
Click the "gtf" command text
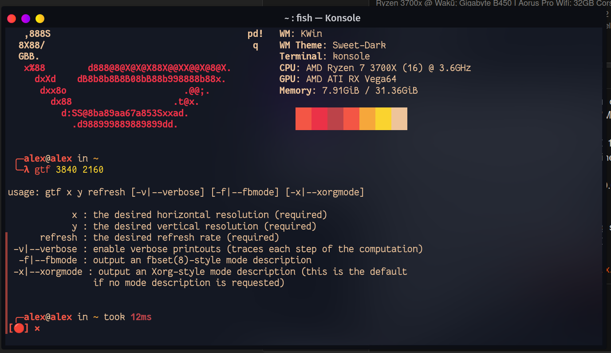(43, 170)
